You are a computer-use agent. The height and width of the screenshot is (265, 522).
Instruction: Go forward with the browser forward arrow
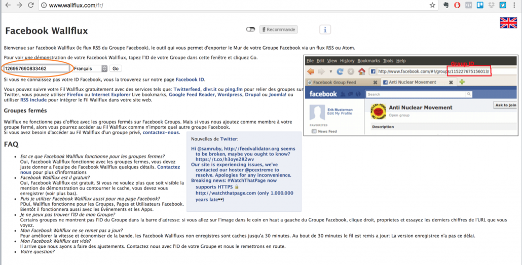tap(19, 5)
